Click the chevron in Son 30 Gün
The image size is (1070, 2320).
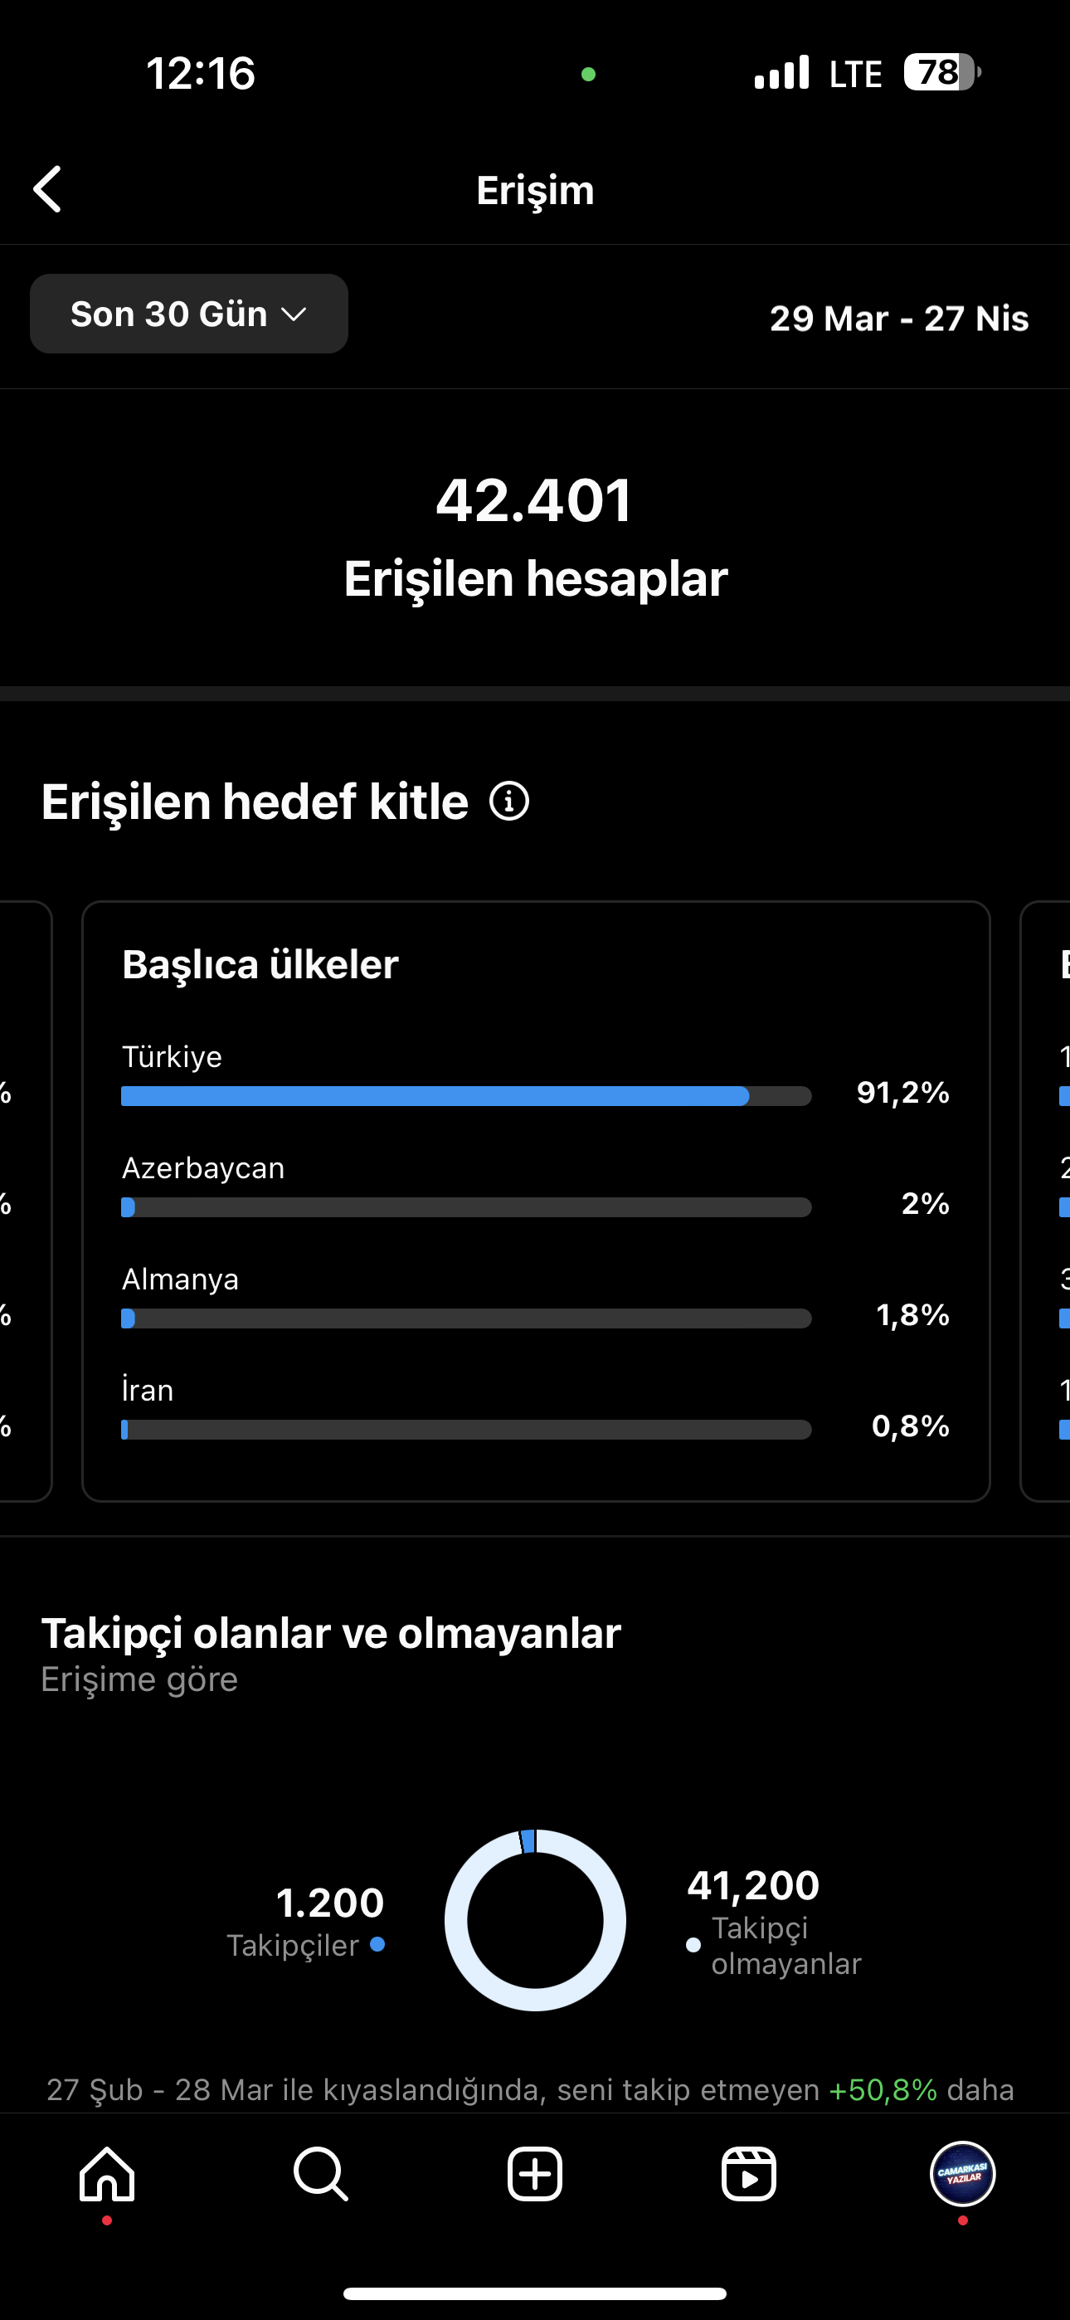click(294, 314)
